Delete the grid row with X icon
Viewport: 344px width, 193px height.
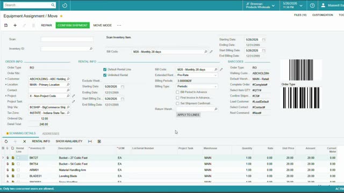pos(25,142)
